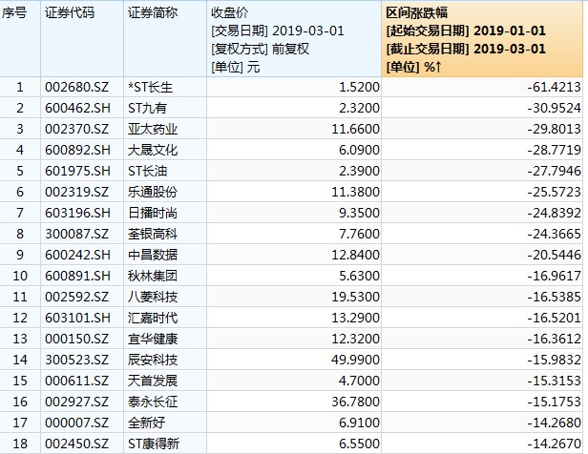Click row number 9 cell
The image size is (588, 454).
[x=20, y=255]
